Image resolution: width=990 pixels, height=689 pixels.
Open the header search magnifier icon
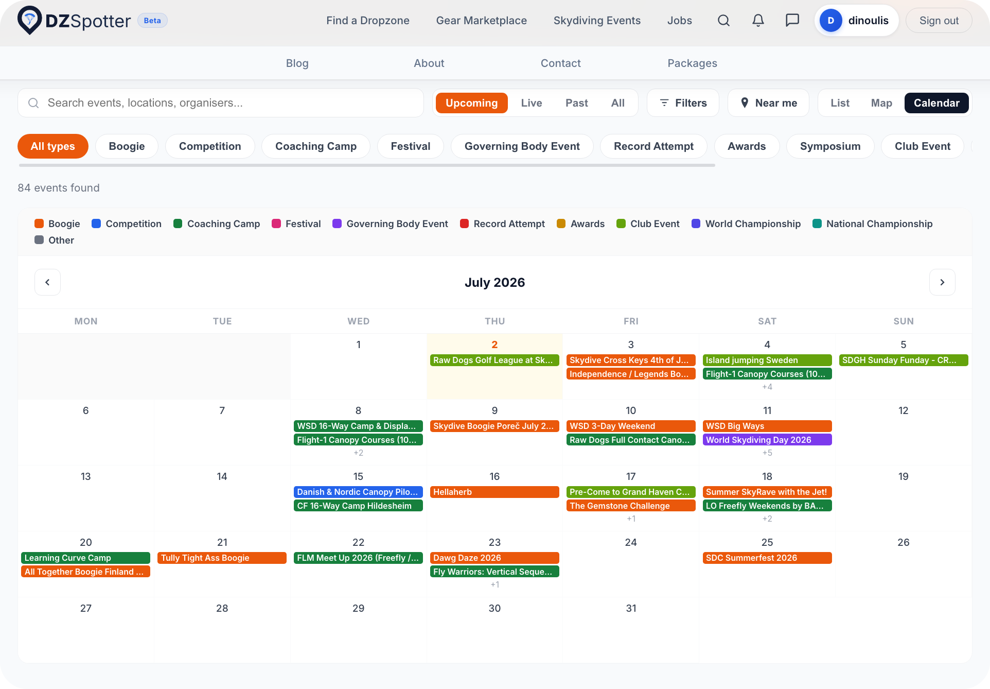click(723, 21)
